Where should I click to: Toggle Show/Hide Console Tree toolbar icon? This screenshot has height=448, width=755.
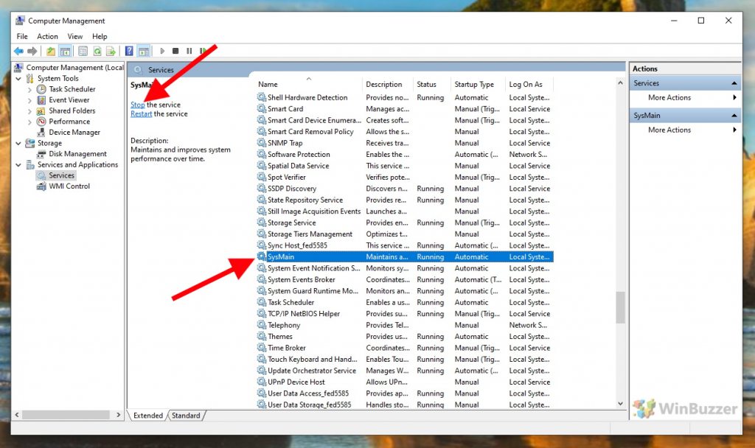[65, 51]
